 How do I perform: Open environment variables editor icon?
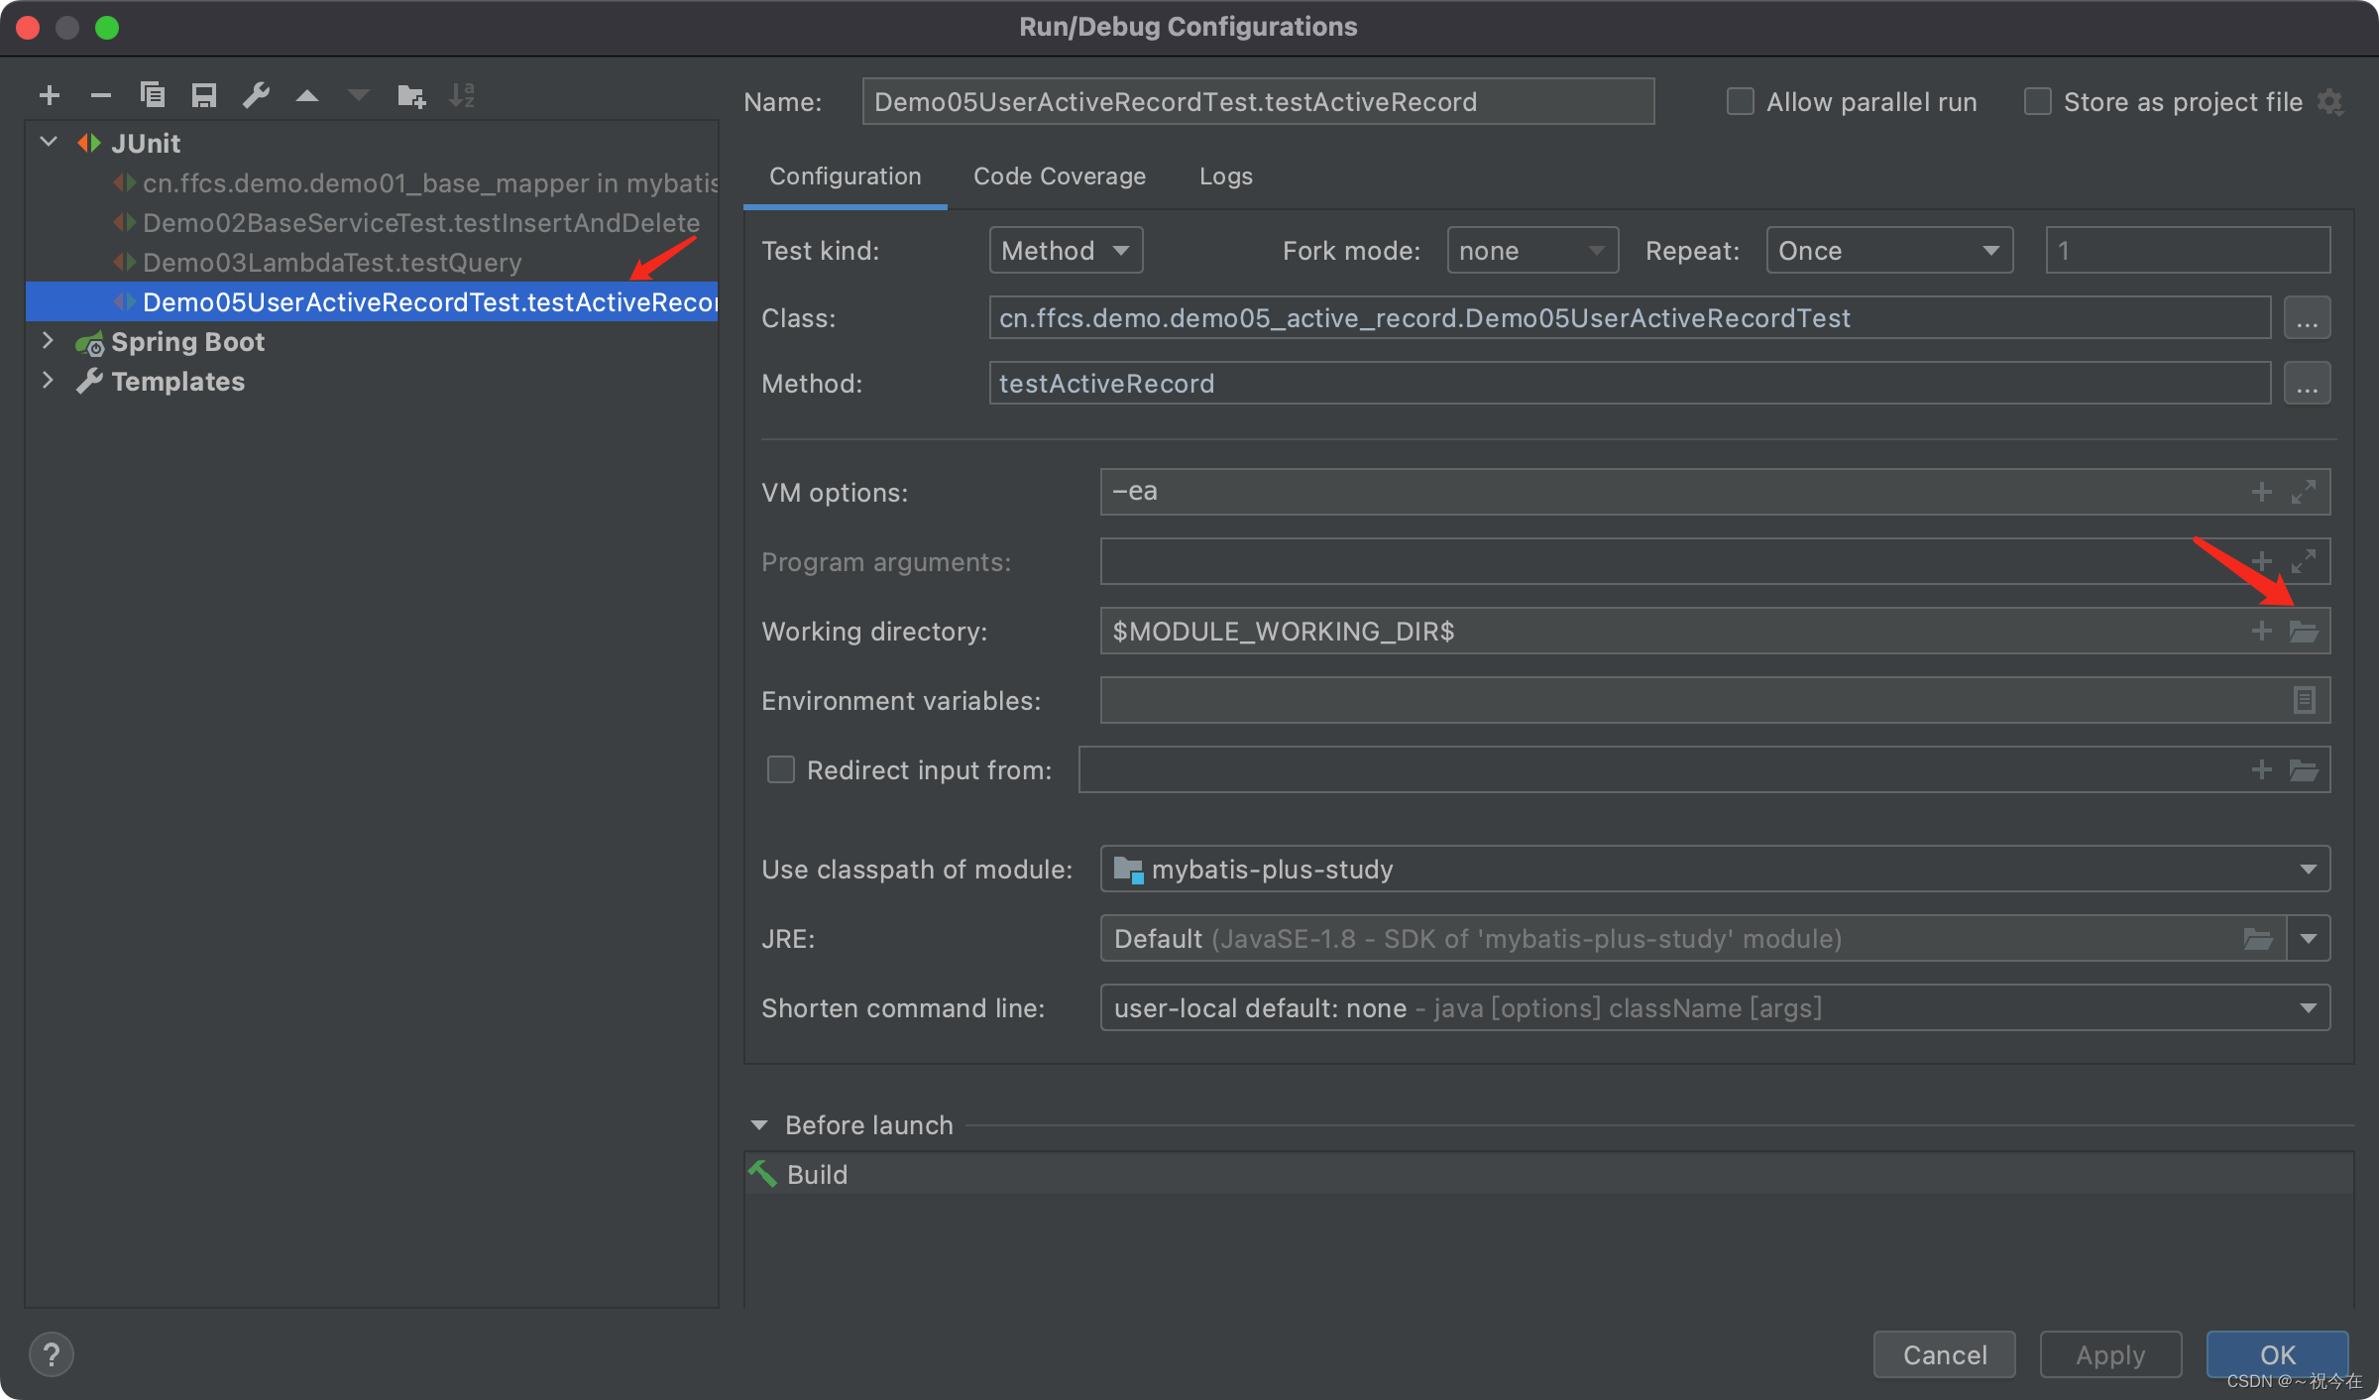click(x=2304, y=700)
